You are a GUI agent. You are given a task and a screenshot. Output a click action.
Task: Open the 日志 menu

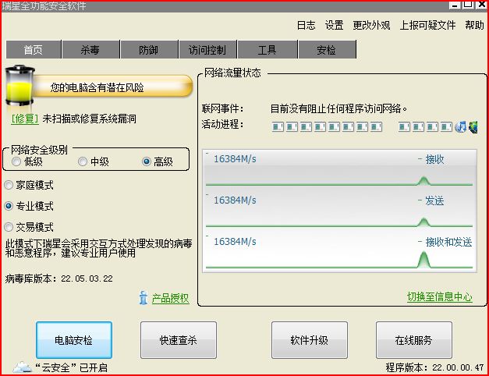306,25
